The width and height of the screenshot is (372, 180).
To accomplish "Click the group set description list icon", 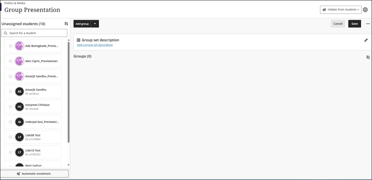I will click(79, 40).
